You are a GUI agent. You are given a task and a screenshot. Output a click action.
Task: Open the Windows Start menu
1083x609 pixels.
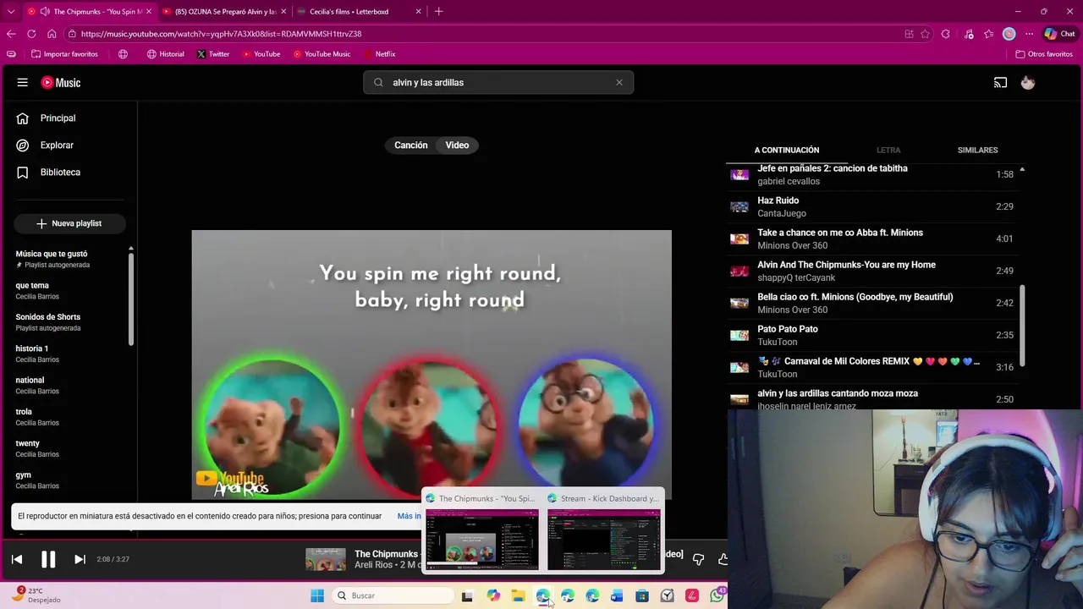tap(317, 595)
